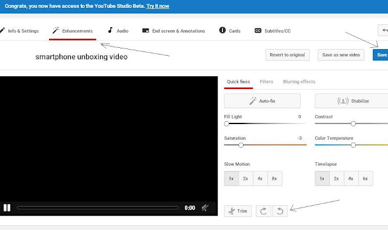Apply Auto-fix with the magic wand button
This screenshot has height=230, width=388.
(x=263, y=101)
